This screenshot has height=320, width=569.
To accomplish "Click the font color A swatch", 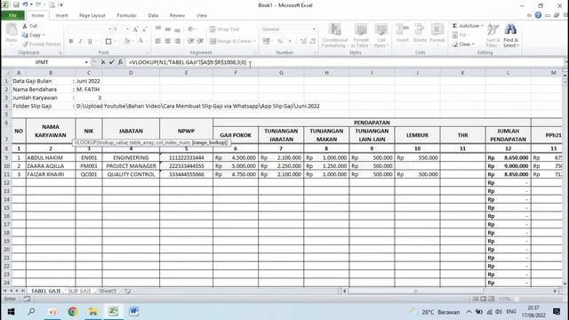I will click(140, 42).
